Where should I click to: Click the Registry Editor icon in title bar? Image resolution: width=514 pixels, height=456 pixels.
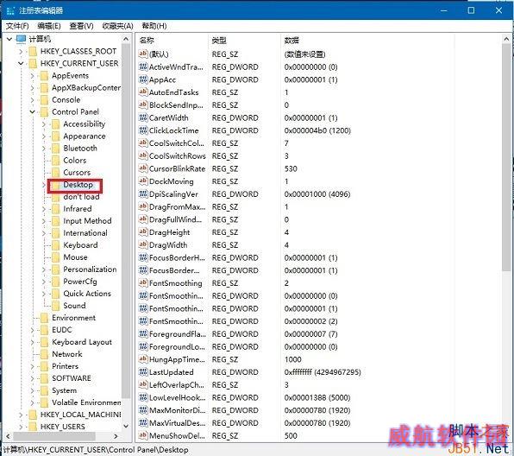click(10, 10)
